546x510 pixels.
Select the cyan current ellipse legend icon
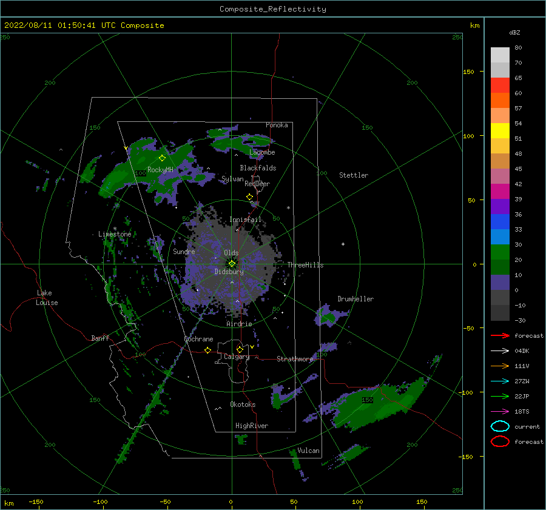[x=500, y=426]
